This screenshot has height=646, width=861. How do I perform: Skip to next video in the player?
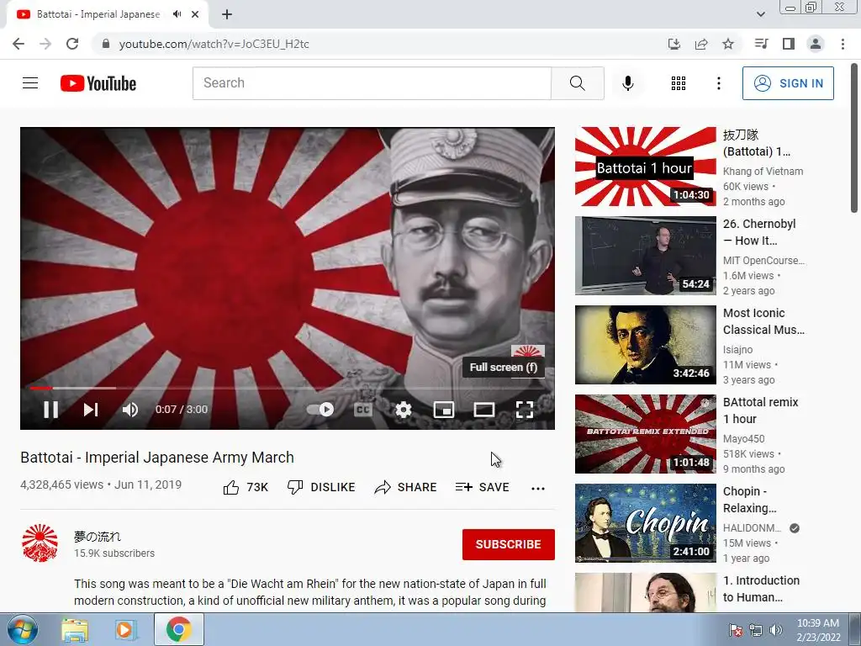coord(91,410)
